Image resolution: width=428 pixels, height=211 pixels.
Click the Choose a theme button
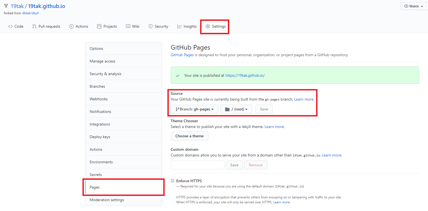point(189,136)
